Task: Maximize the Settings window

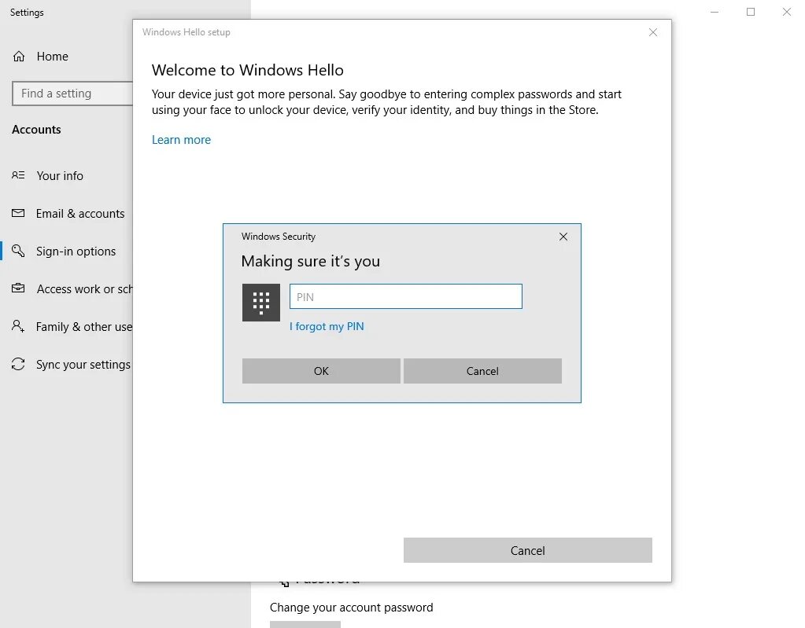Action: point(751,12)
